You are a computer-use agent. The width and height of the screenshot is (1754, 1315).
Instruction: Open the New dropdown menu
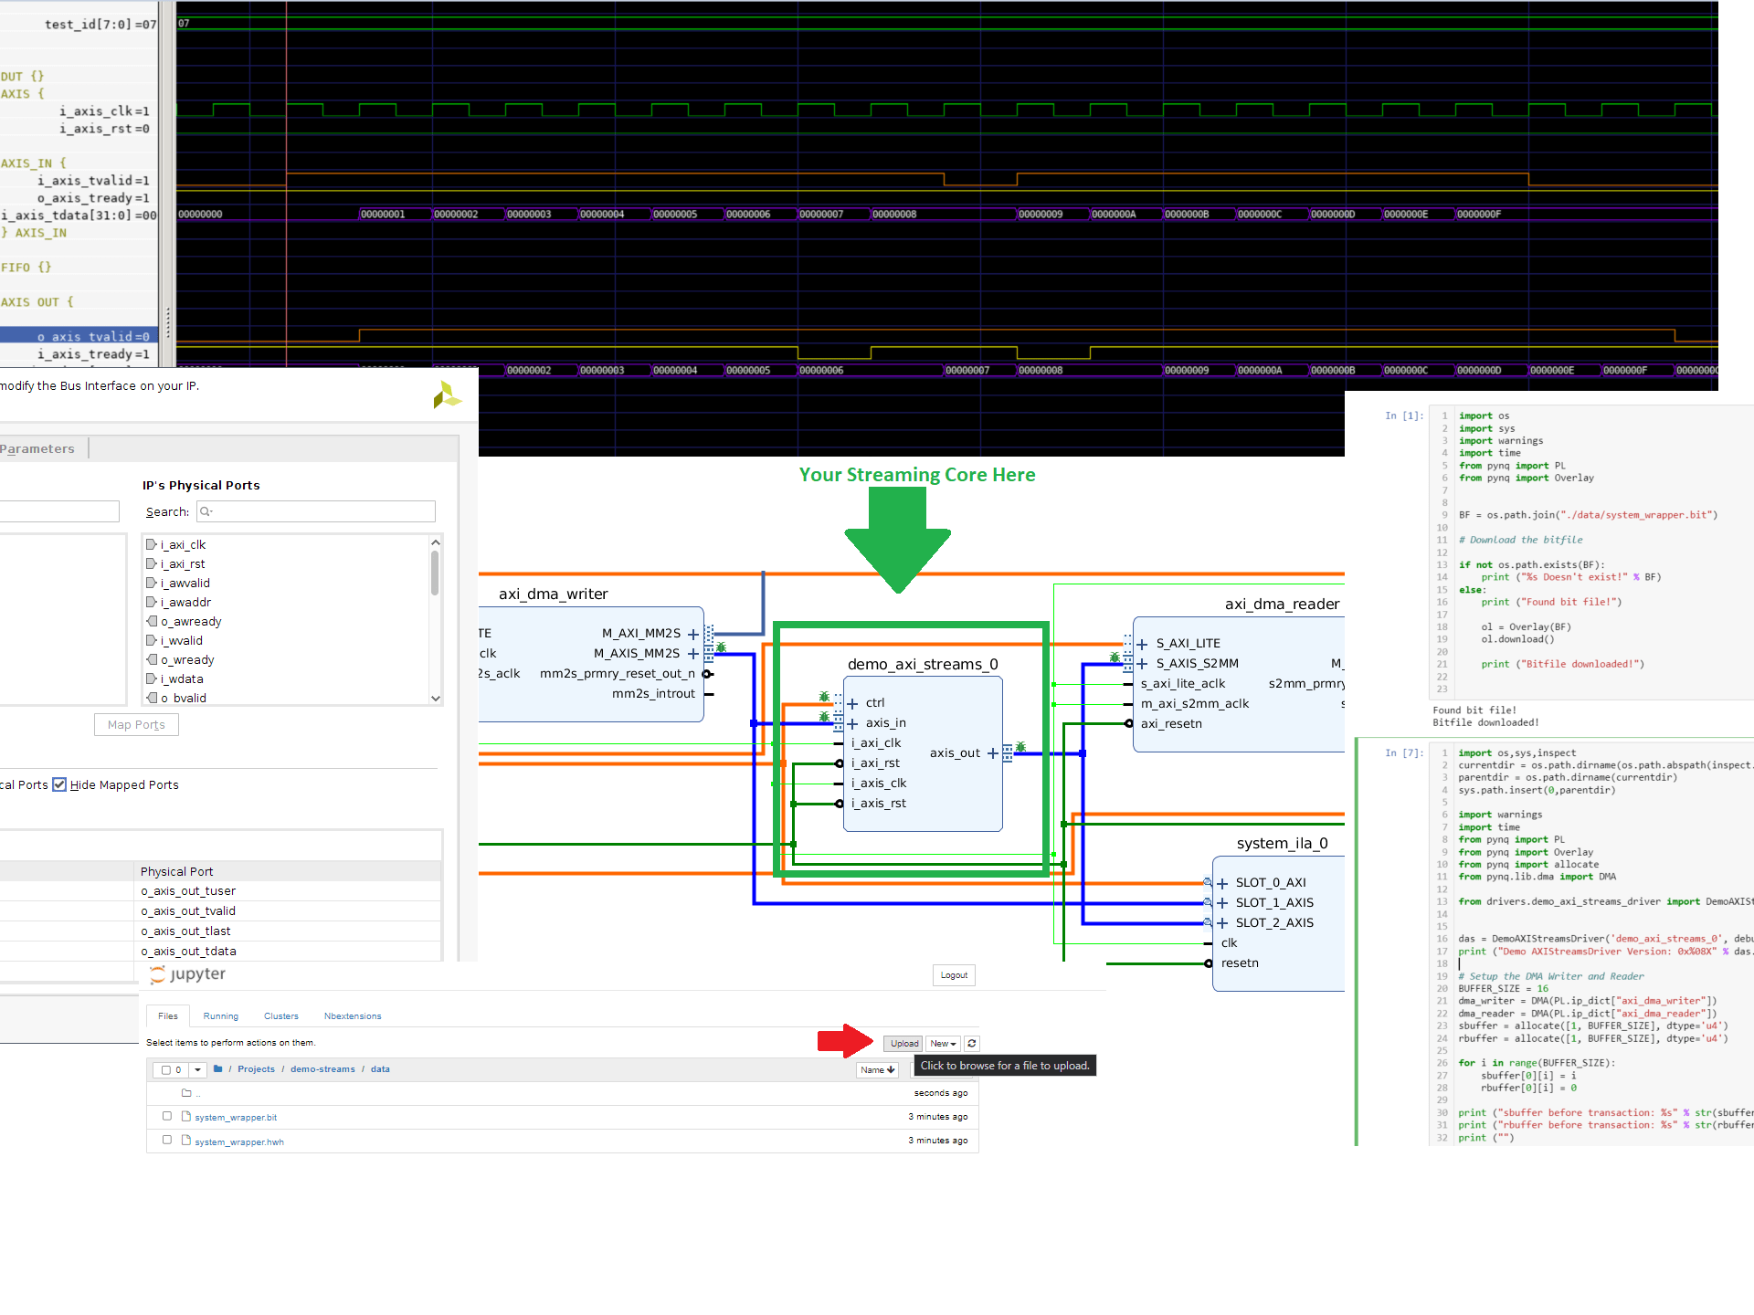(x=943, y=1043)
